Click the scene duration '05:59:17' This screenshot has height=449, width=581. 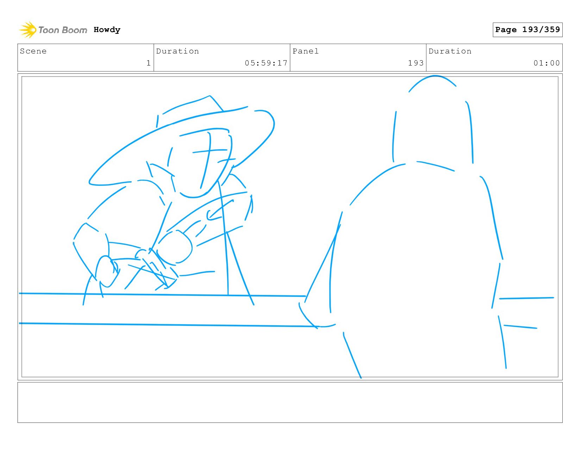click(266, 63)
